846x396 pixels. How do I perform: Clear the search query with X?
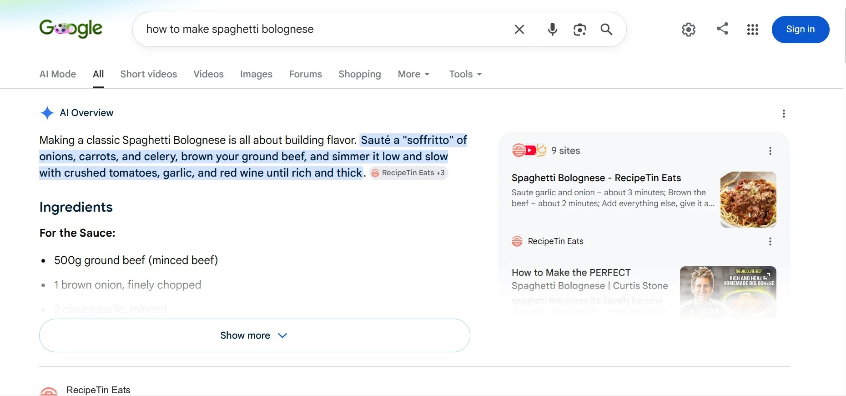pyautogui.click(x=519, y=30)
